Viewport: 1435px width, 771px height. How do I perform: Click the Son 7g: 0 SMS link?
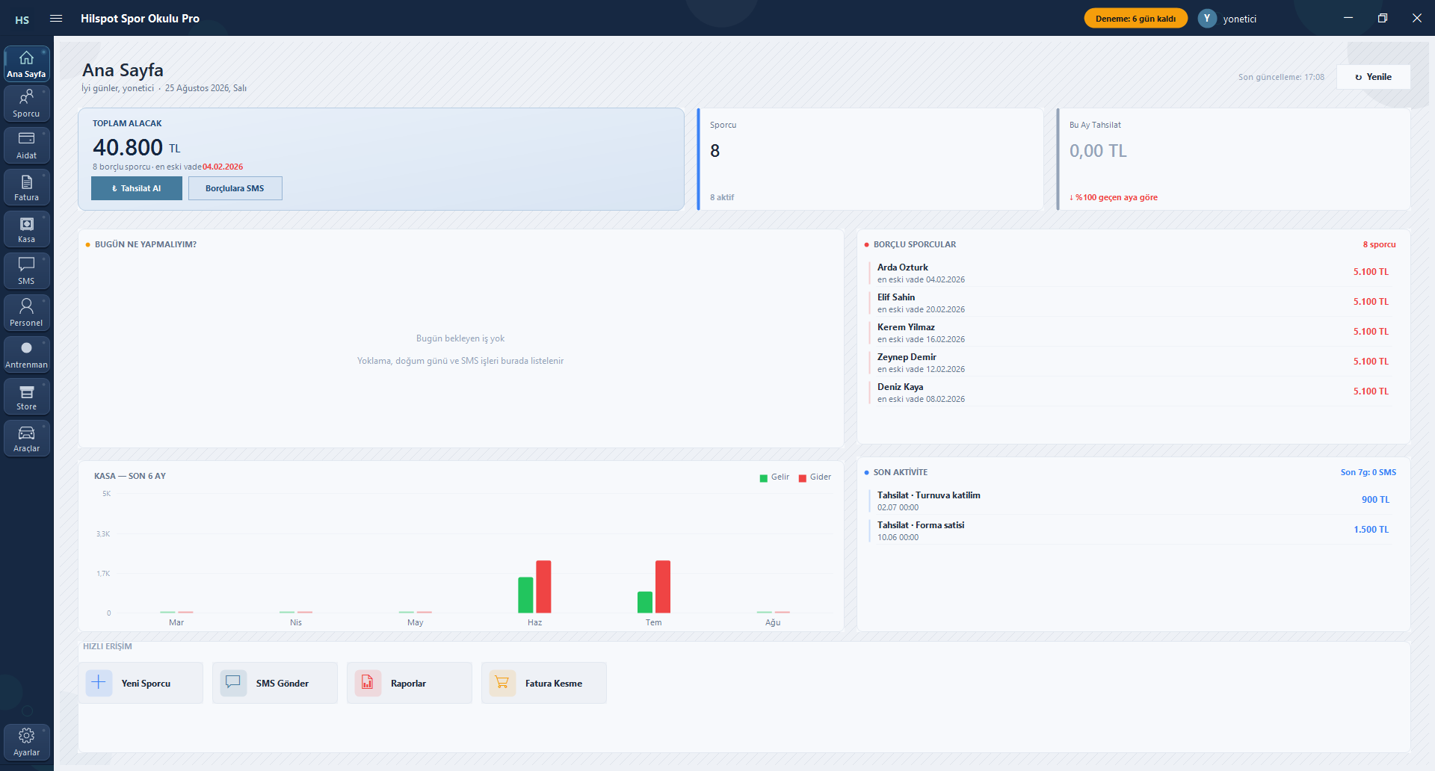1368,472
